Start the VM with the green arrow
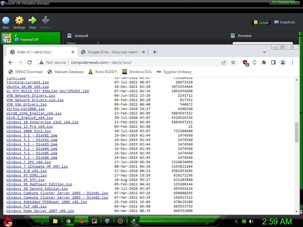 (33, 23)
